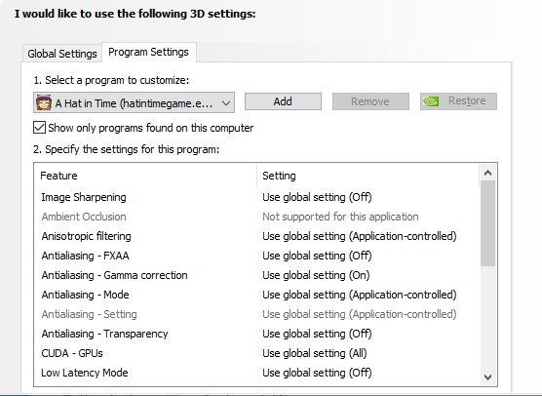Select Antialiasing - Mode feature
542x396 pixels.
pyautogui.click(x=85, y=295)
